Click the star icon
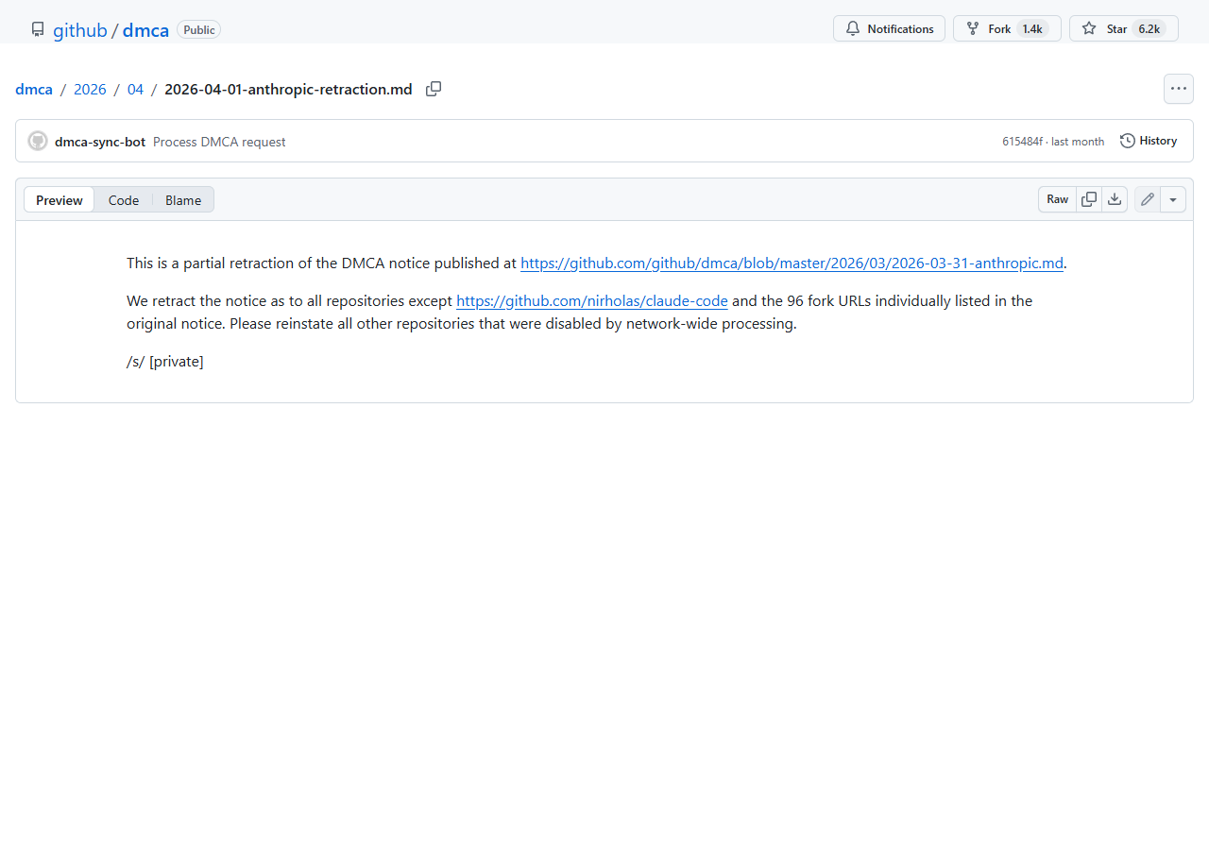Viewport: 1209px width, 850px height. (1089, 28)
